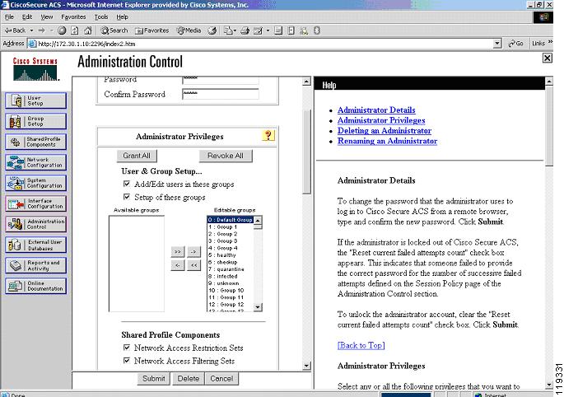Click browser Stop icon

62,30
